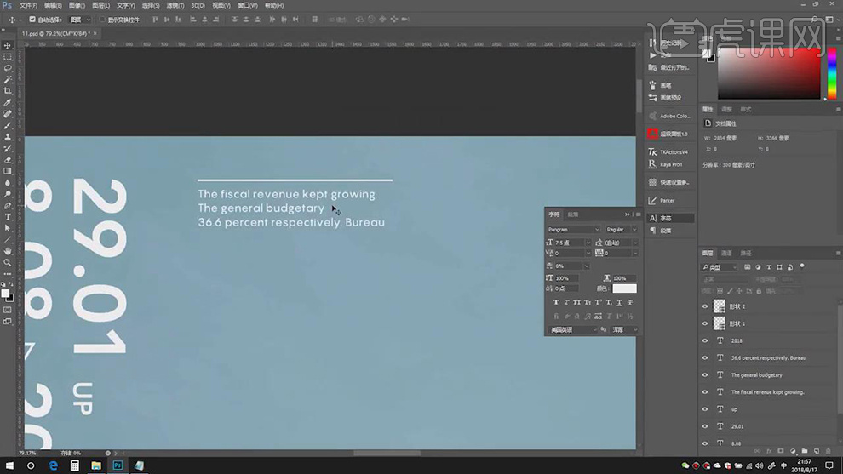Screen dimensions: 843x474
Task: Open Pangram font family dropdown
Action: 597,230
